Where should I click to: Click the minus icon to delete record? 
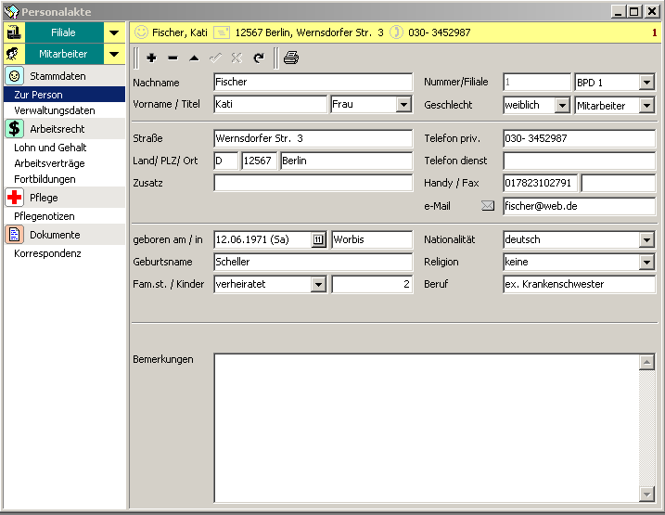(173, 58)
